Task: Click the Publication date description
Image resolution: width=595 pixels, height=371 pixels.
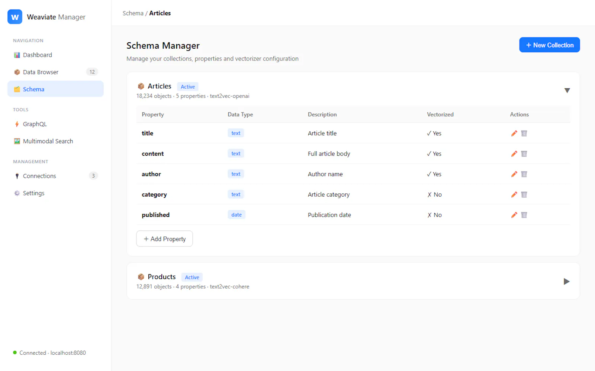Action: pos(329,215)
